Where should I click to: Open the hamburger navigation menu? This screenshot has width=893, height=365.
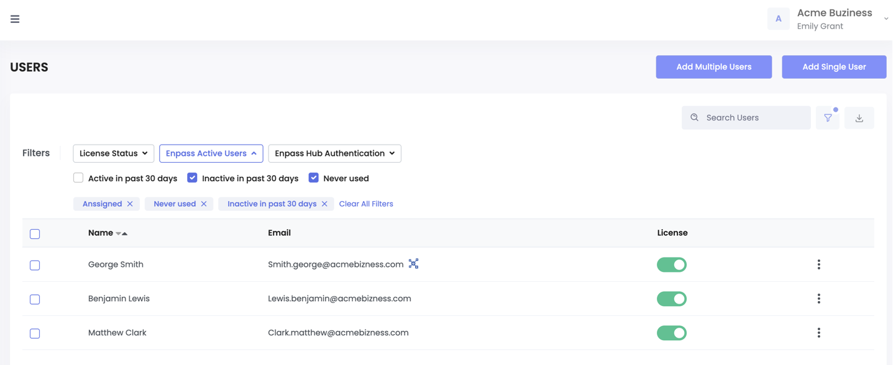(14, 19)
